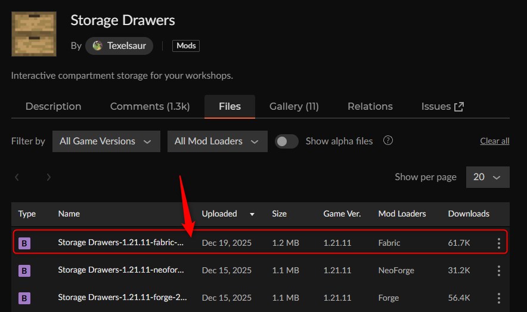This screenshot has width=527, height=312.
Task: Click the beta badge in the forge row
Action: [24, 298]
